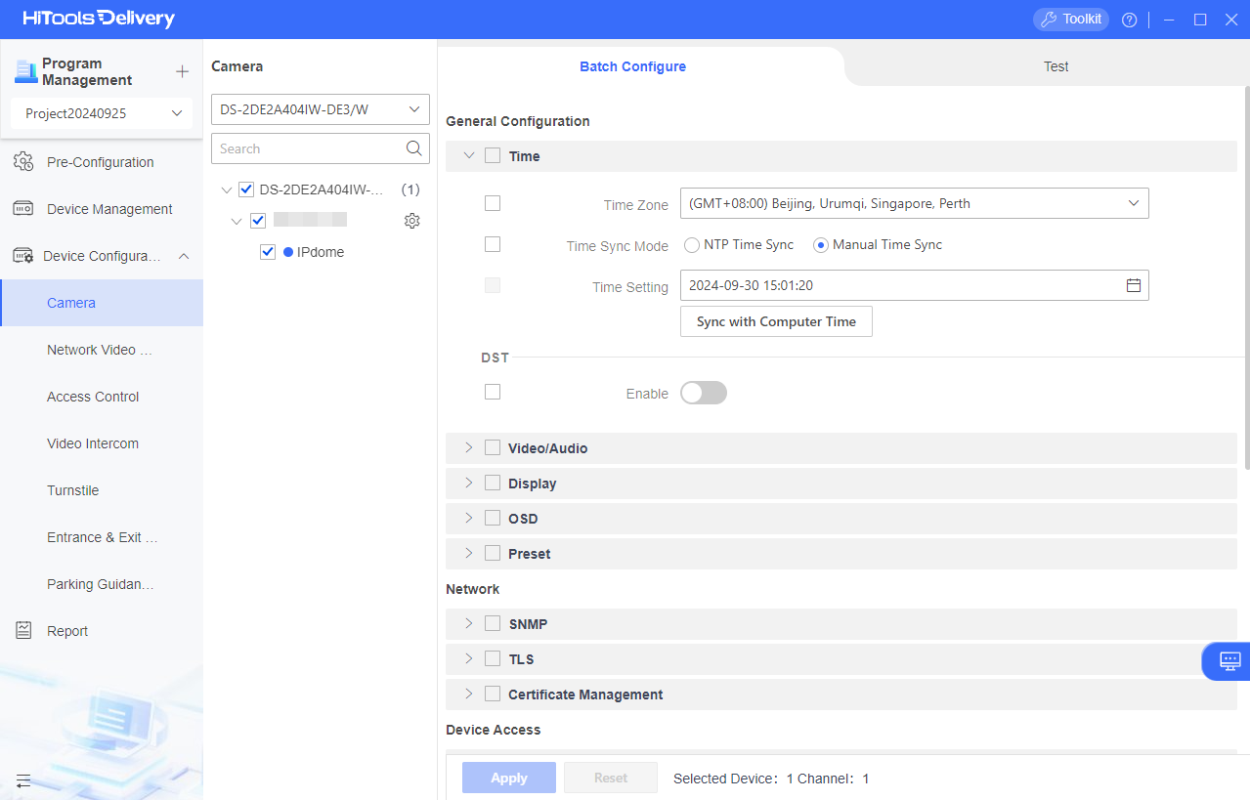Collapse sidebar using bottom-left menu icon
Screen dimensions: 1250x800
pyautogui.click(x=23, y=780)
